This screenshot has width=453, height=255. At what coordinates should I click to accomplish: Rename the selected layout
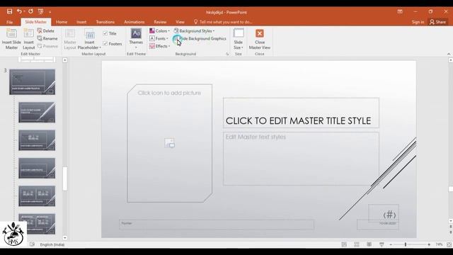coord(47,38)
